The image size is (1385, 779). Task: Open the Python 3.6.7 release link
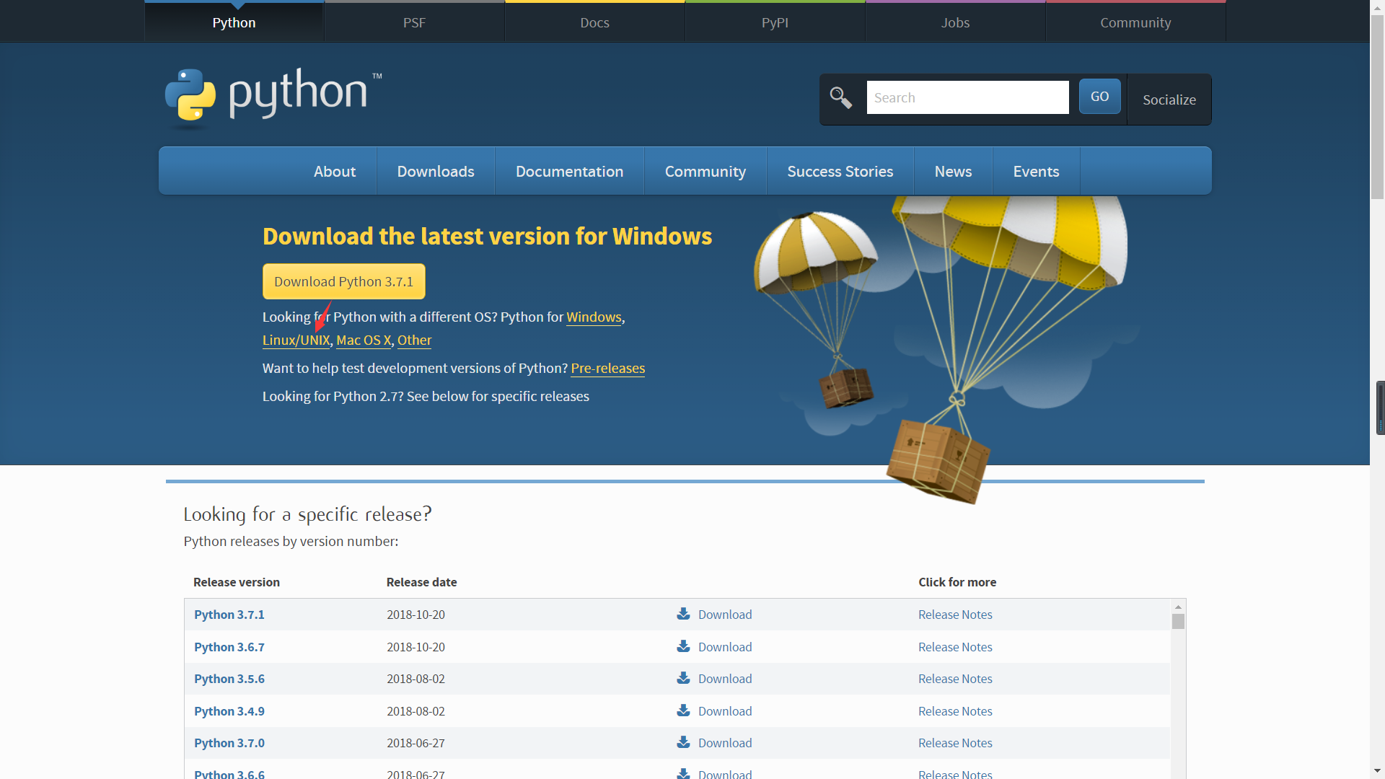point(229,647)
